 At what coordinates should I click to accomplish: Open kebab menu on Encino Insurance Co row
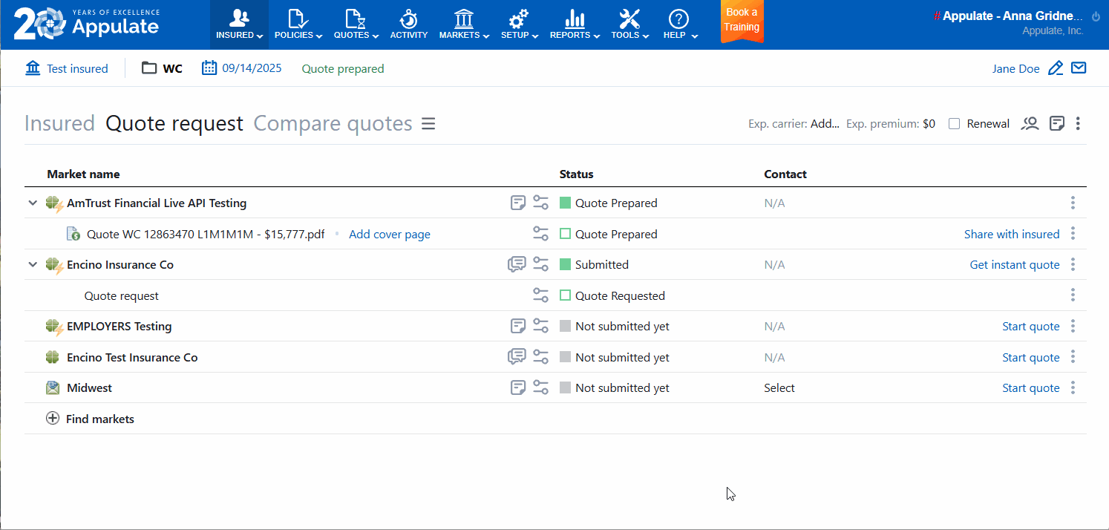tap(1073, 264)
